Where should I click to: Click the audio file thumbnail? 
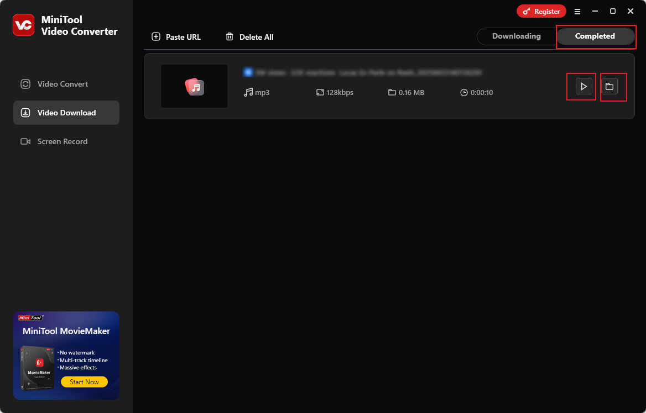(194, 86)
